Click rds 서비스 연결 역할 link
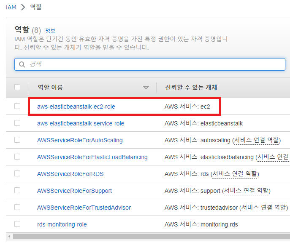The height and width of the screenshot is (245, 290). (235, 174)
